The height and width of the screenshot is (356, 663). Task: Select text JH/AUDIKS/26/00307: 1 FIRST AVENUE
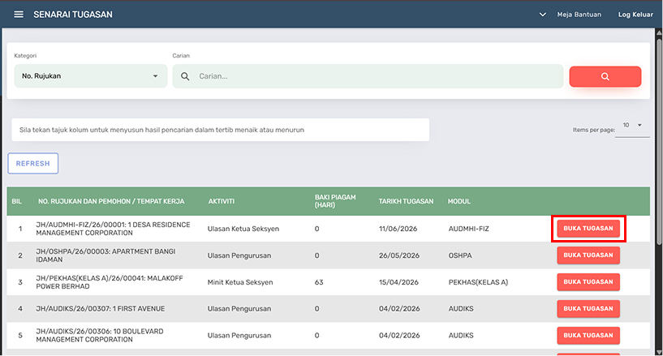(100, 309)
